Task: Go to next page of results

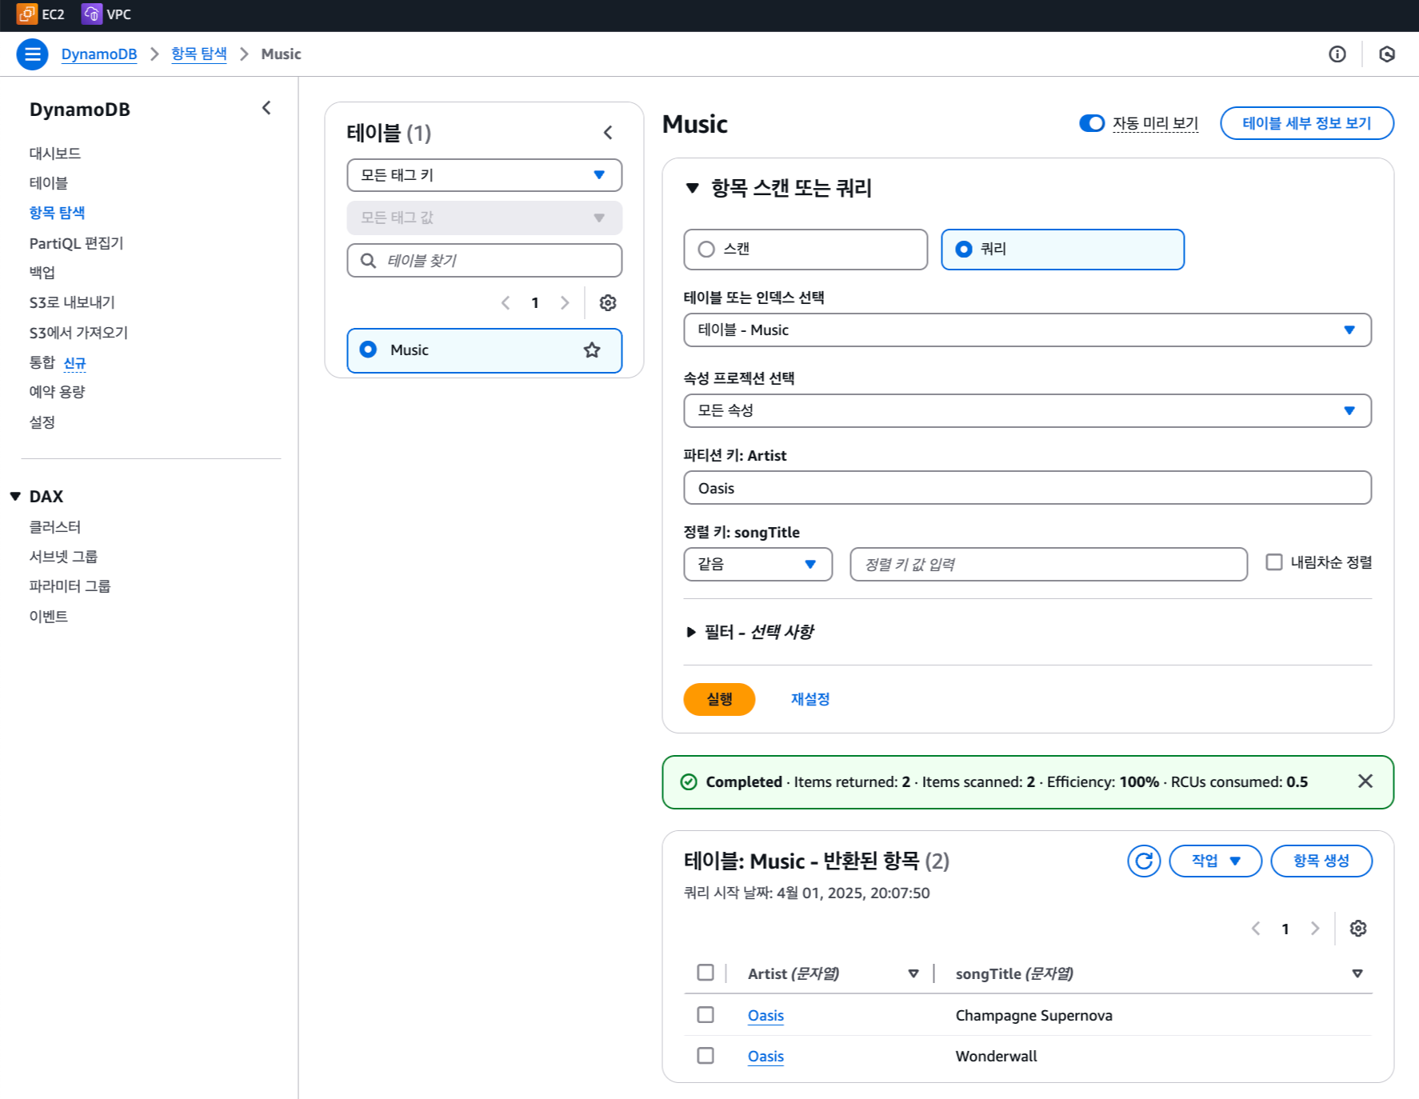Action: (1315, 929)
